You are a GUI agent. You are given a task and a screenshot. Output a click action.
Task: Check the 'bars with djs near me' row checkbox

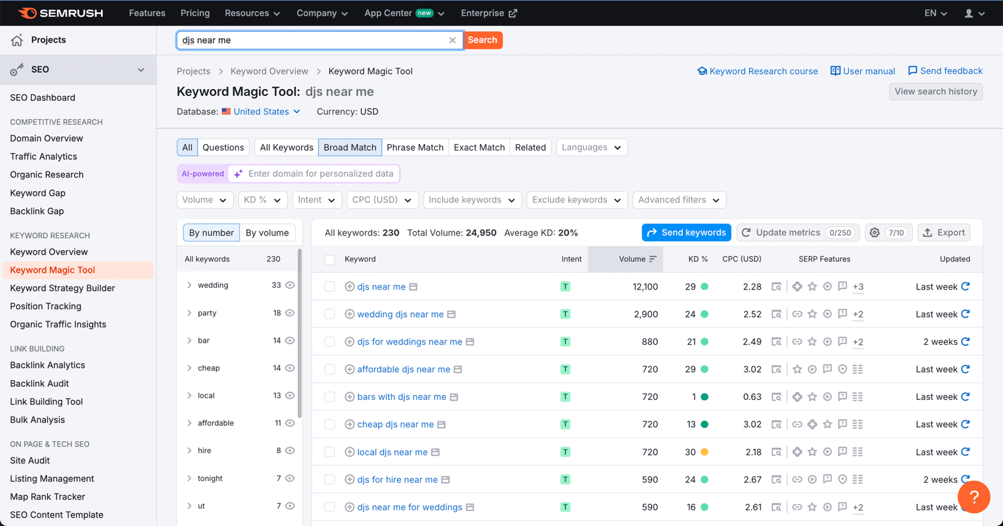[x=330, y=397]
